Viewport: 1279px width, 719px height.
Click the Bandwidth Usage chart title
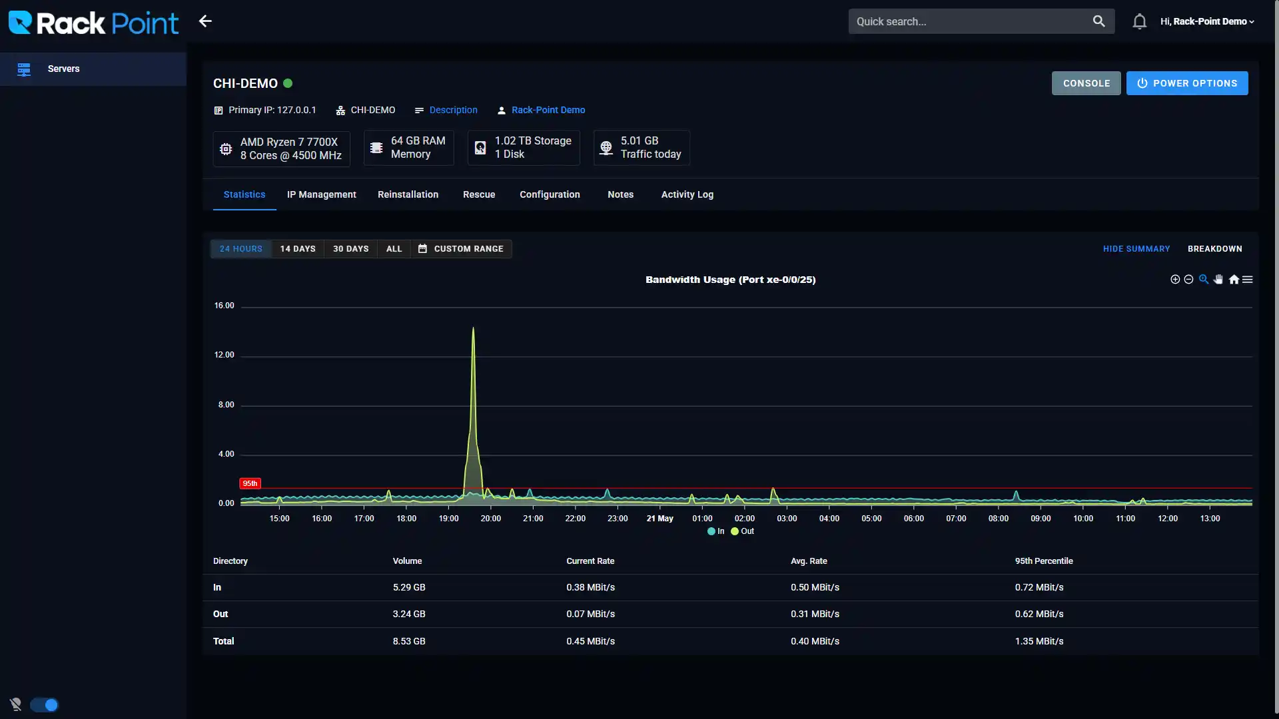[x=730, y=280]
